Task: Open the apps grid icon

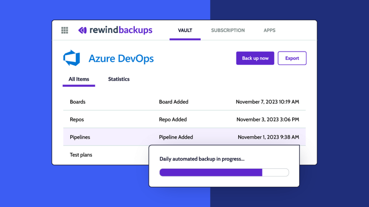Action: [65, 30]
